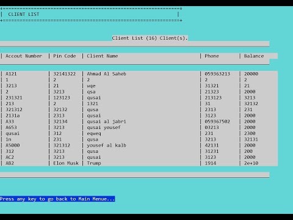The width and height of the screenshot is (293, 220).
Task: Select balance value 2e+10
Action: 251,163
